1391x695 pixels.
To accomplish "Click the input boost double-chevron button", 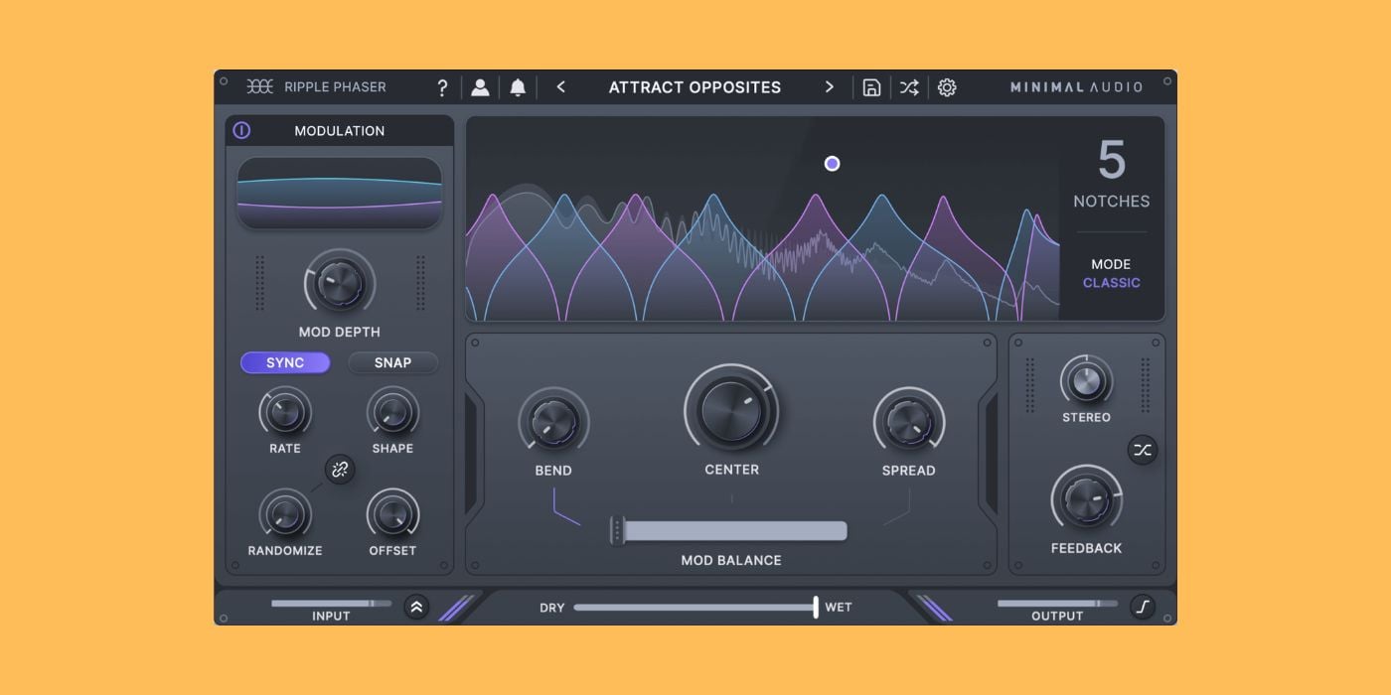I will click(416, 607).
